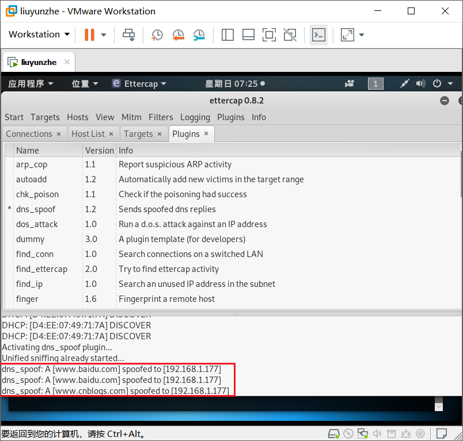Open the Filters menu
Viewport: 463px width, 441px height.
pyautogui.click(x=161, y=117)
